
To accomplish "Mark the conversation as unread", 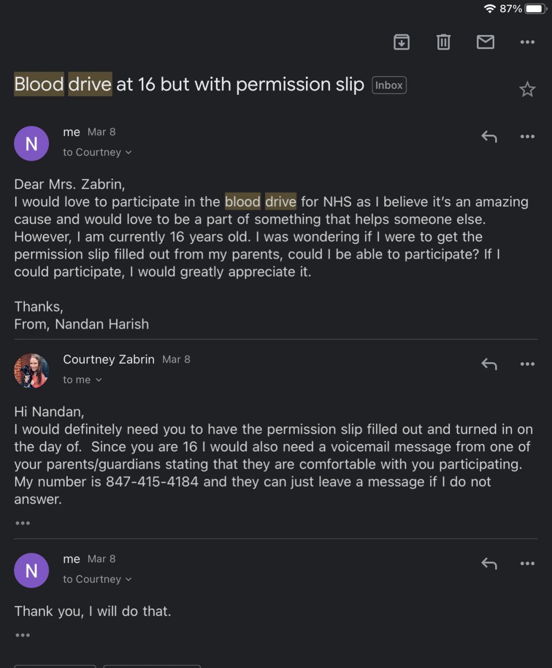I will coord(485,42).
